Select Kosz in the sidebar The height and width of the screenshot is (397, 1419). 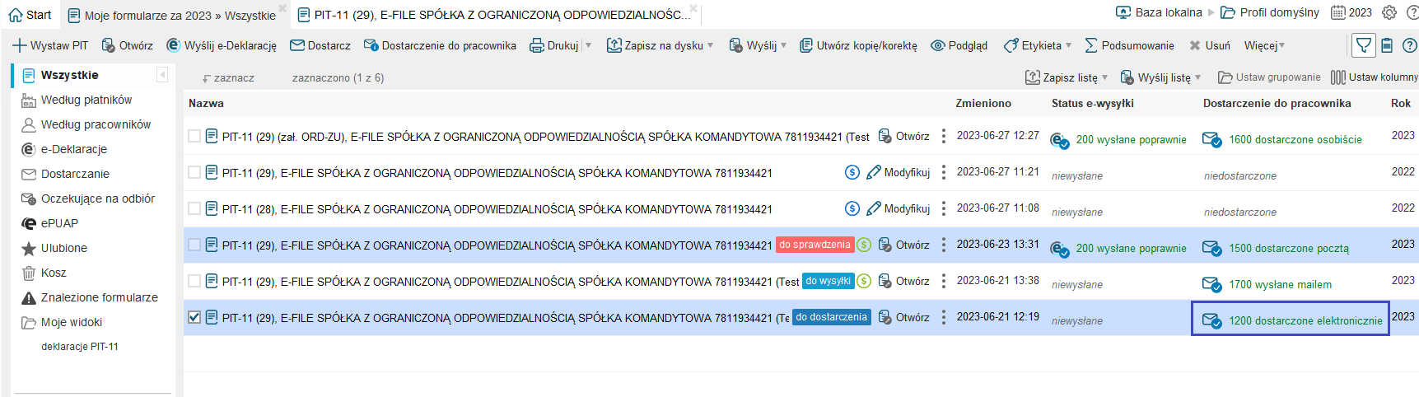[x=54, y=273]
